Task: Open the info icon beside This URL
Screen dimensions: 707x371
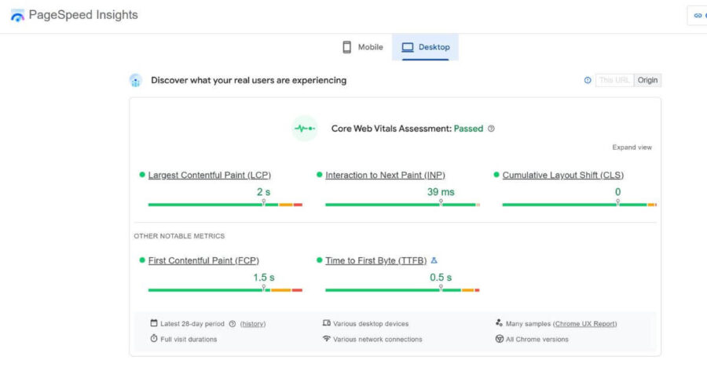Action: click(588, 80)
